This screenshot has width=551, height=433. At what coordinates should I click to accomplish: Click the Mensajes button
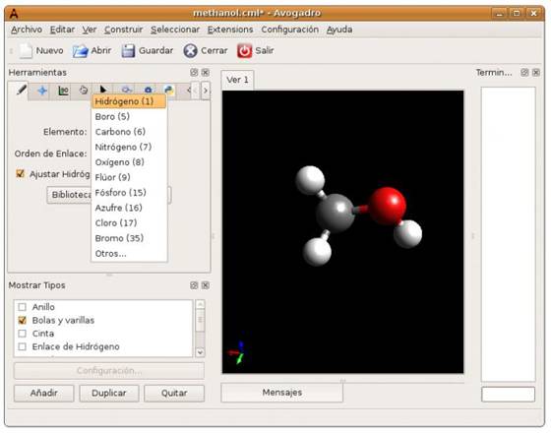(281, 393)
